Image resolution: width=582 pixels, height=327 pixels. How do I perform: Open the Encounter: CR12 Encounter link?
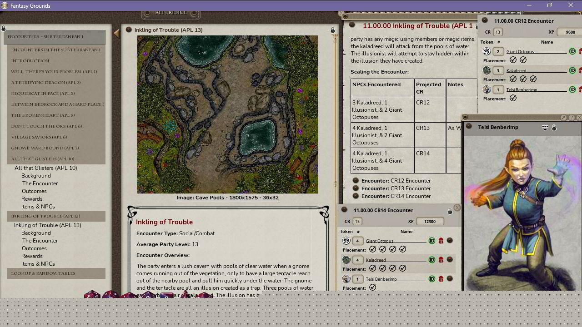pyautogui.click(x=396, y=180)
